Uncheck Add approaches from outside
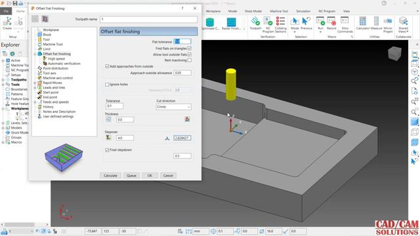The image size is (420, 236). click(107, 66)
